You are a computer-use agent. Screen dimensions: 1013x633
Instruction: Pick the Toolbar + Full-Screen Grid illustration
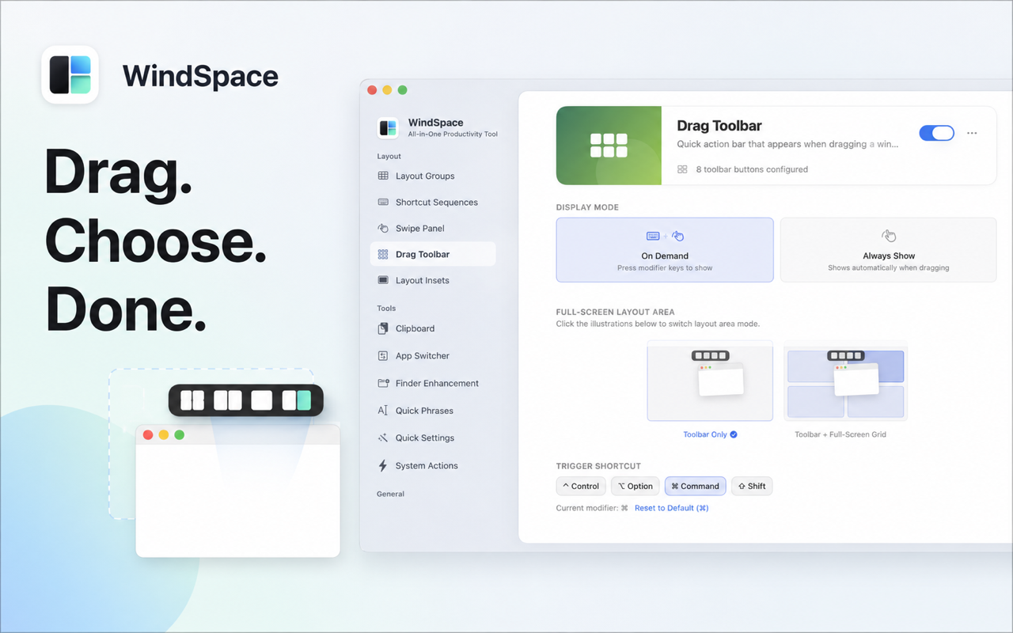[x=845, y=381]
